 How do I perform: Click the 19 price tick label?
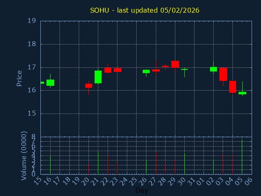tap(31, 21)
